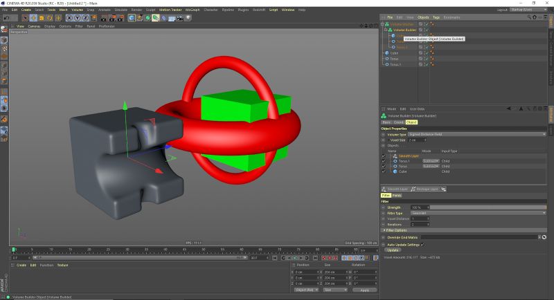Click the Y-axis lock icon
554x300 pixels.
[77, 18]
